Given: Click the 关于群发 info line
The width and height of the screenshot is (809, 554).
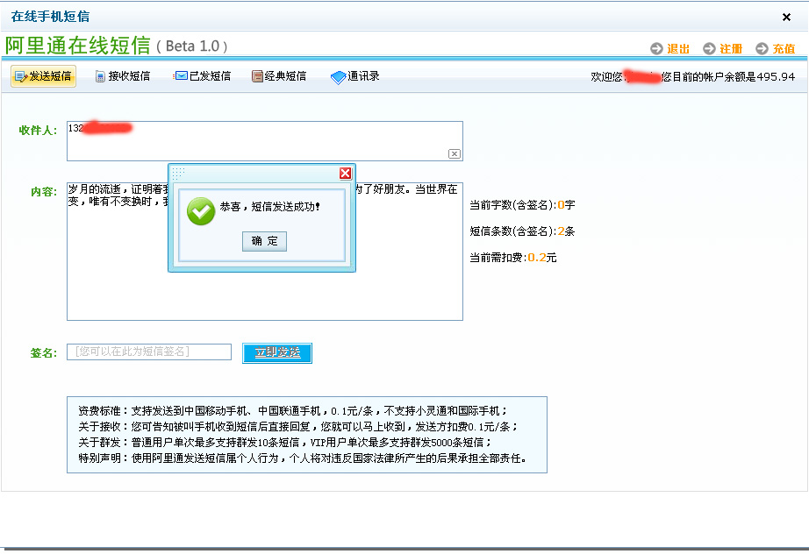Looking at the screenshot, I should click(285, 443).
